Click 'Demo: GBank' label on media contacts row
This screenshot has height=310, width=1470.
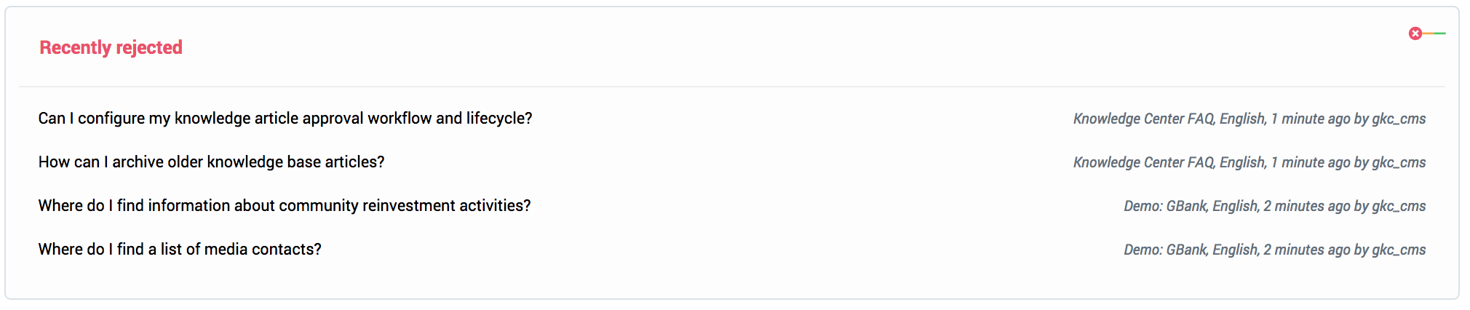point(1165,250)
